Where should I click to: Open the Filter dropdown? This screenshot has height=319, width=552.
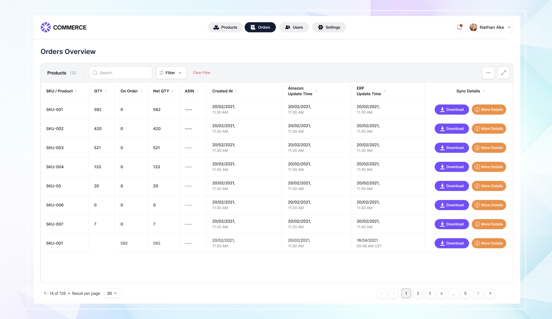coord(171,73)
